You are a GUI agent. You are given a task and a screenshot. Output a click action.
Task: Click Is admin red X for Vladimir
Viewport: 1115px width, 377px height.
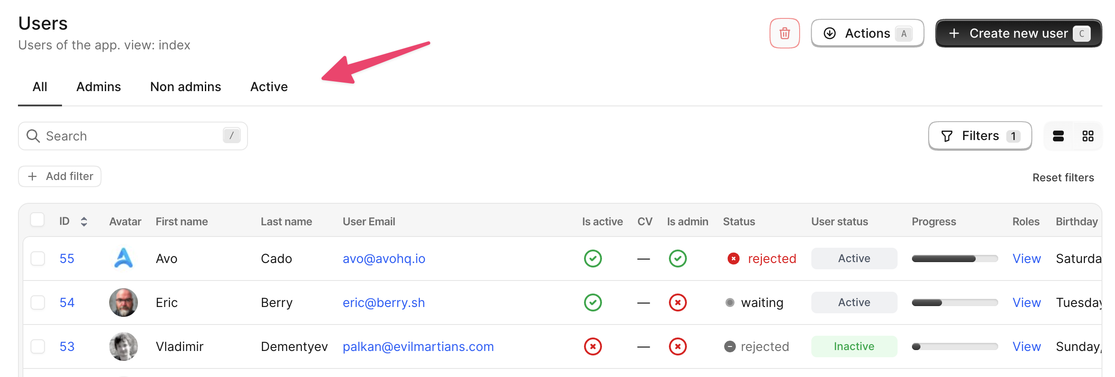[x=678, y=346]
